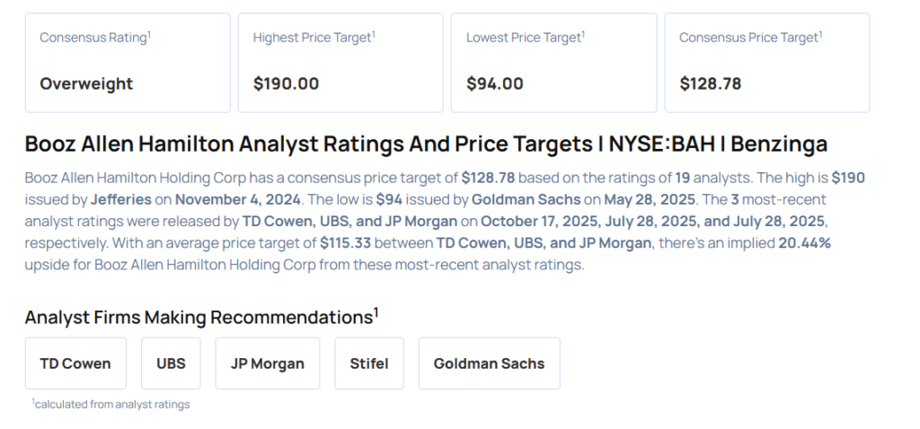Click the $115.33 average price target figure

(345, 242)
